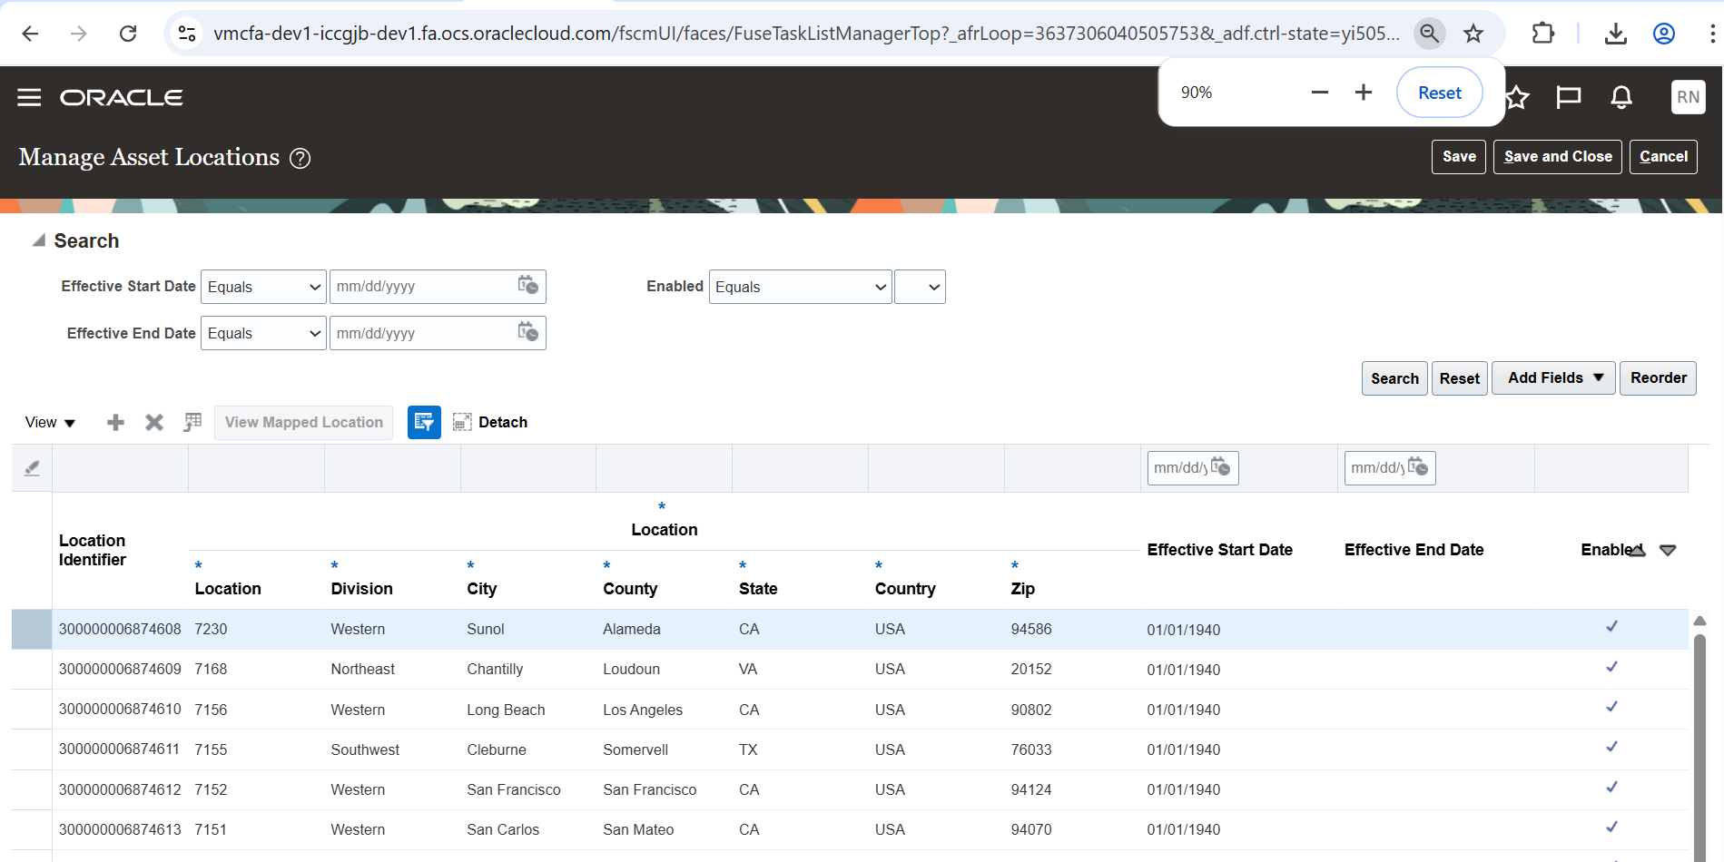Screen dimensions: 1724x862
Task: Click the Manage Asset Locations help icon
Action: (300, 159)
